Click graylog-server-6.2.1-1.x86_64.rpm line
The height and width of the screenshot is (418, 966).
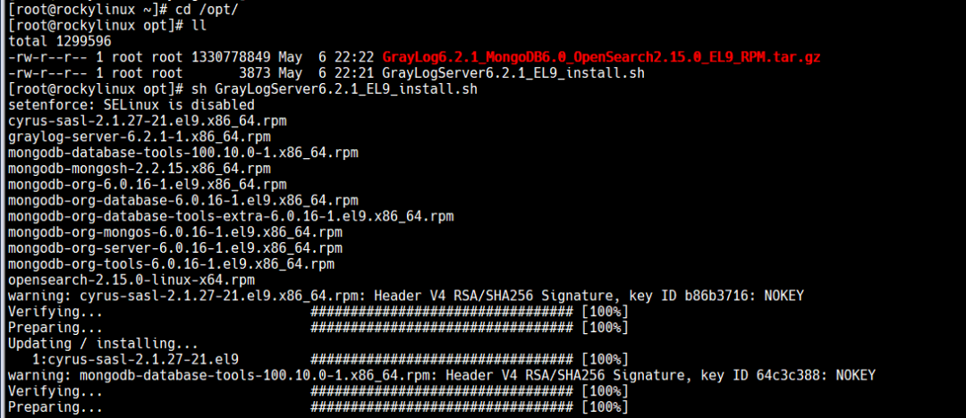(x=140, y=138)
